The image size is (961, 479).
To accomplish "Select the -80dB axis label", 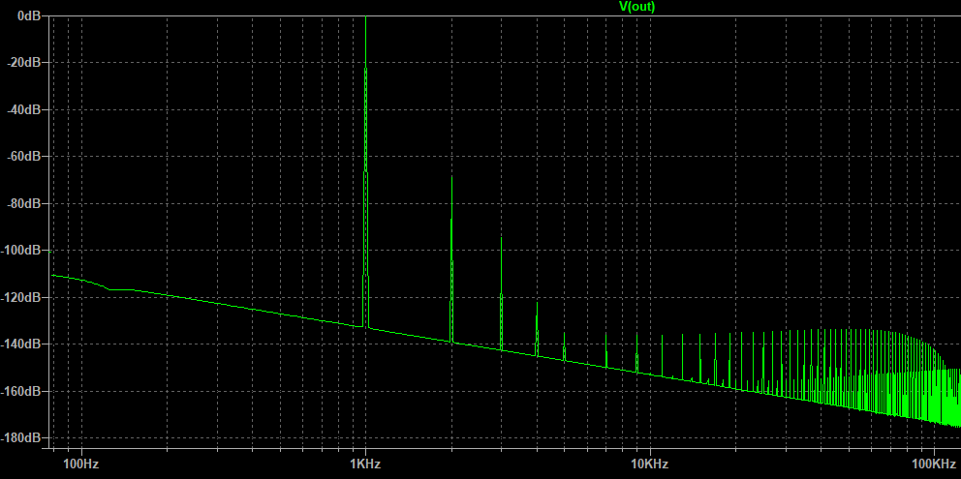I will [23, 203].
